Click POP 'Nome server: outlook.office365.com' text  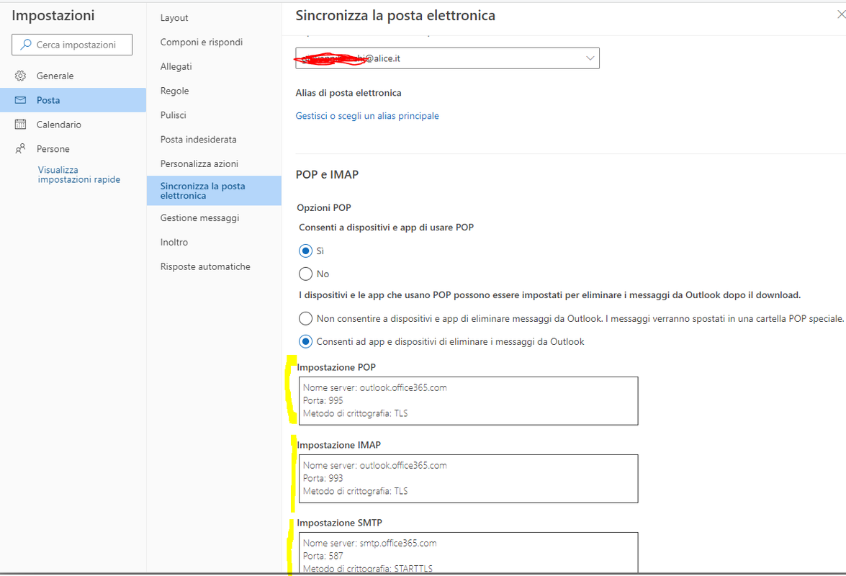pyautogui.click(x=374, y=387)
